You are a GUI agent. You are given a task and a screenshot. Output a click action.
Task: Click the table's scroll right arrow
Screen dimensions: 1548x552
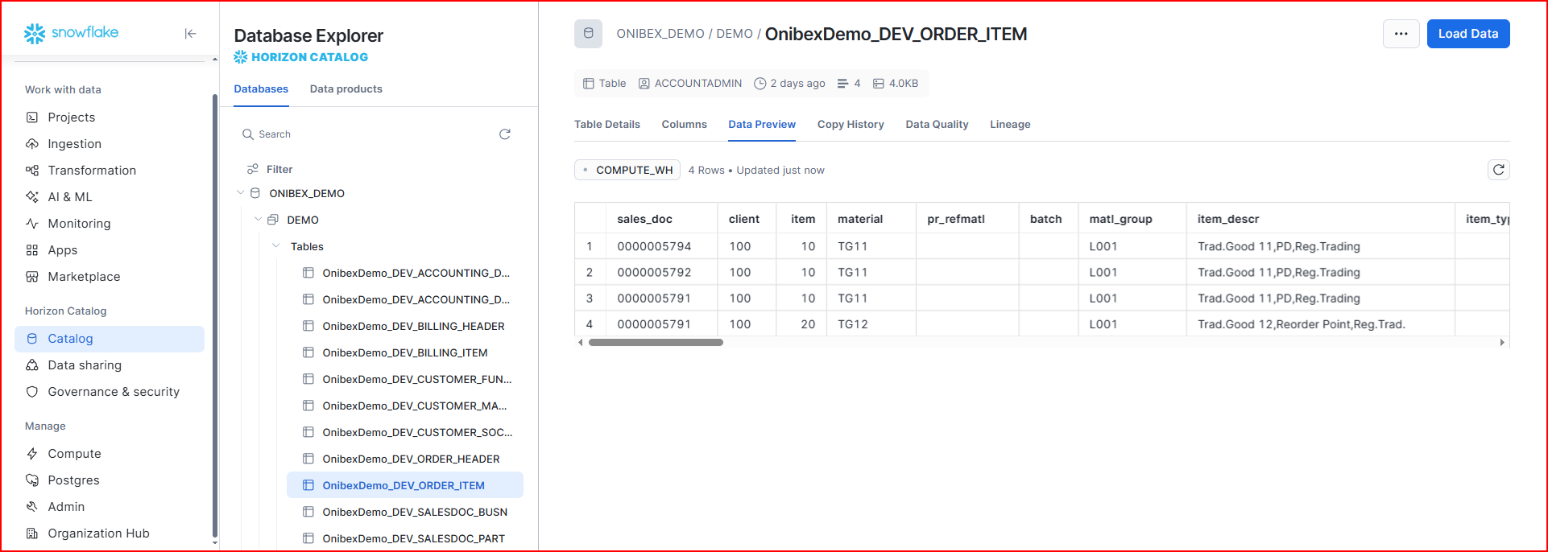1502,343
